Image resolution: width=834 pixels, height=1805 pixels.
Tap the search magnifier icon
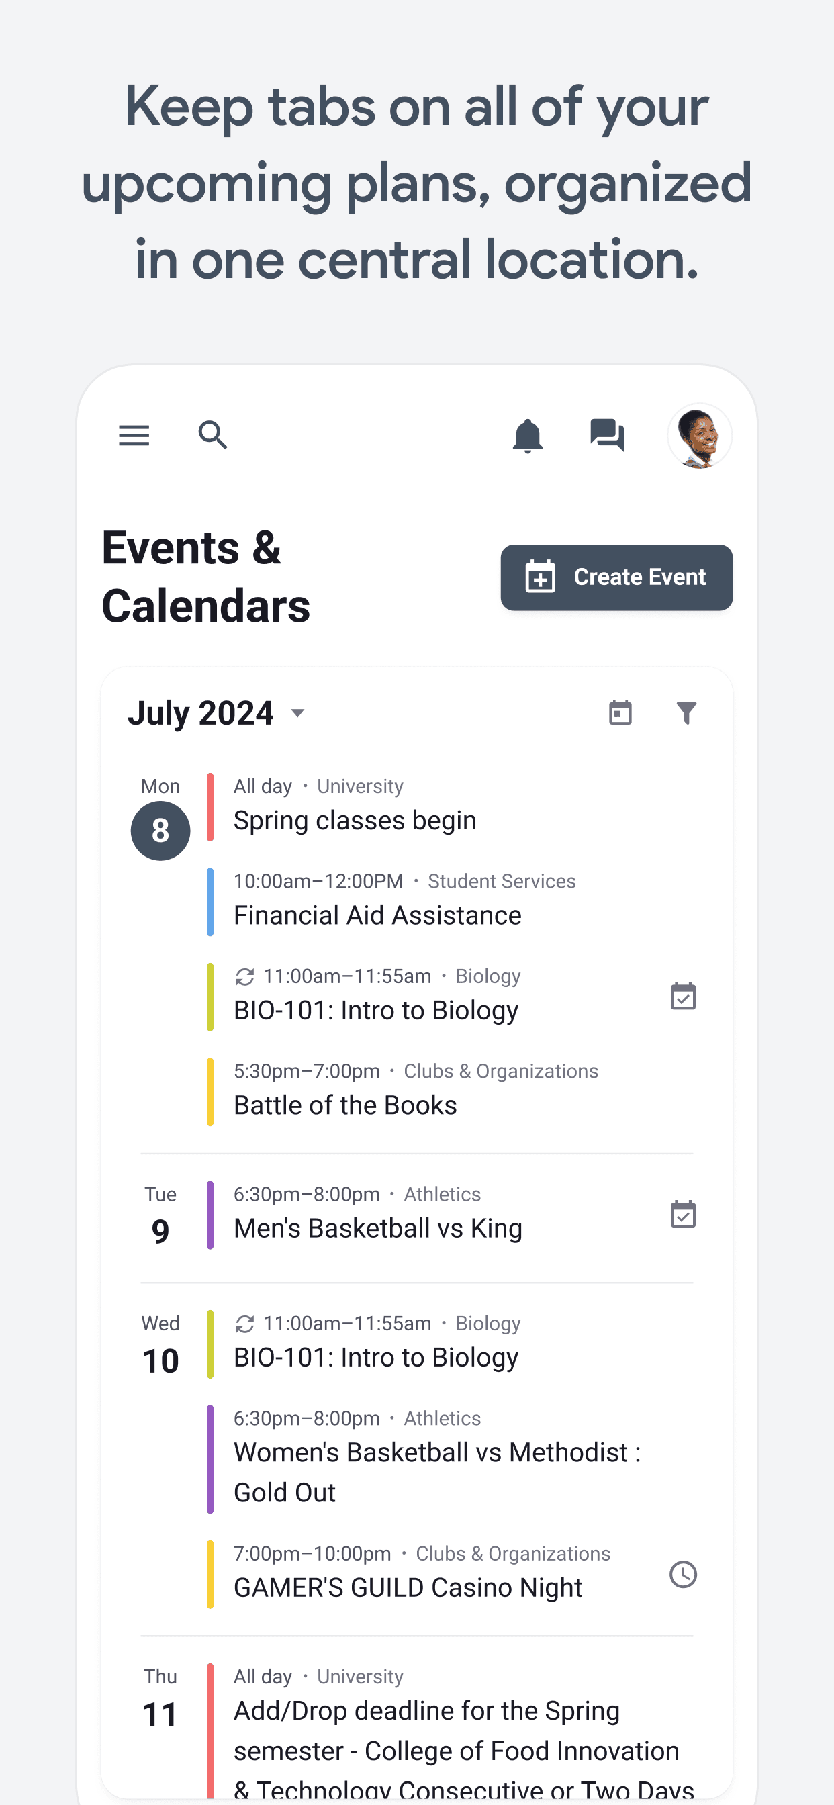pyautogui.click(x=213, y=435)
